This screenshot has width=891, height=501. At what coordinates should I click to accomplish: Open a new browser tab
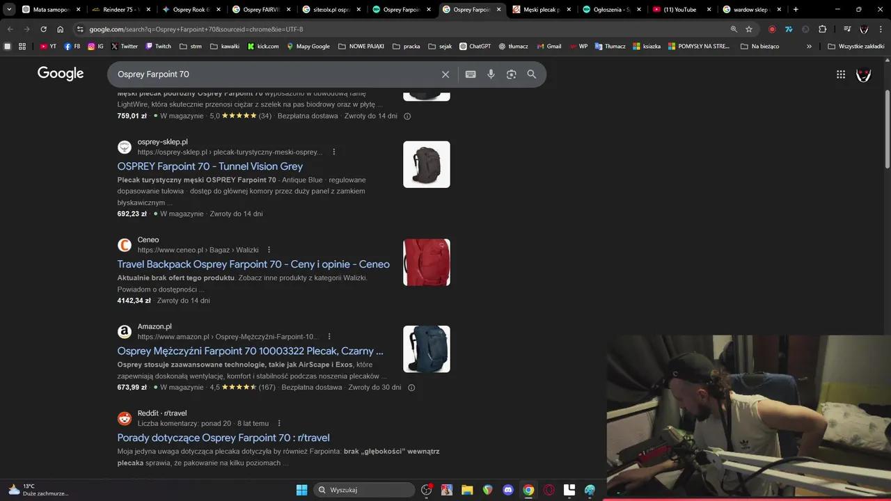tap(796, 10)
